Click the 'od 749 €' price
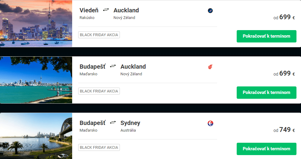301x159 pixels. (284, 130)
